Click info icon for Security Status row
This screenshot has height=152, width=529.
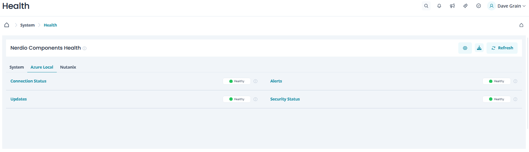515,99
